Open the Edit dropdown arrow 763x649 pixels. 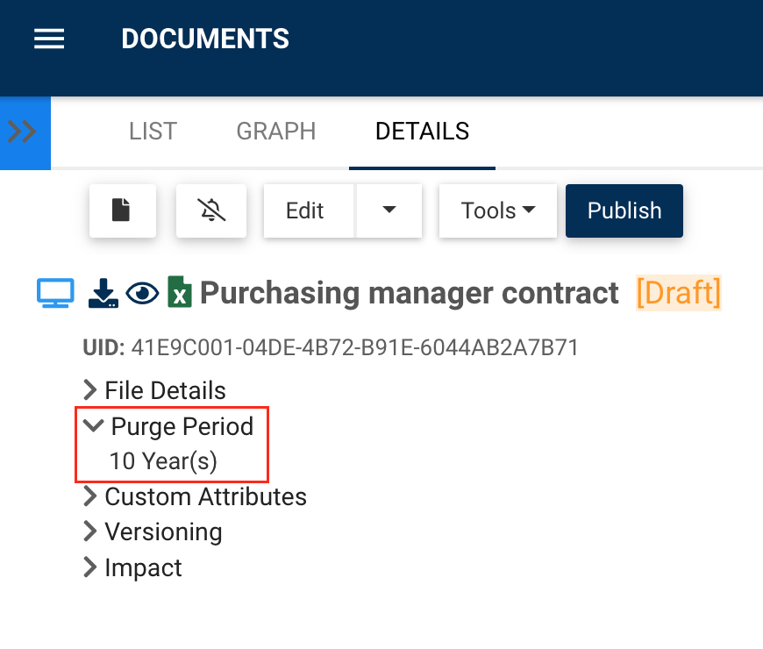point(389,210)
